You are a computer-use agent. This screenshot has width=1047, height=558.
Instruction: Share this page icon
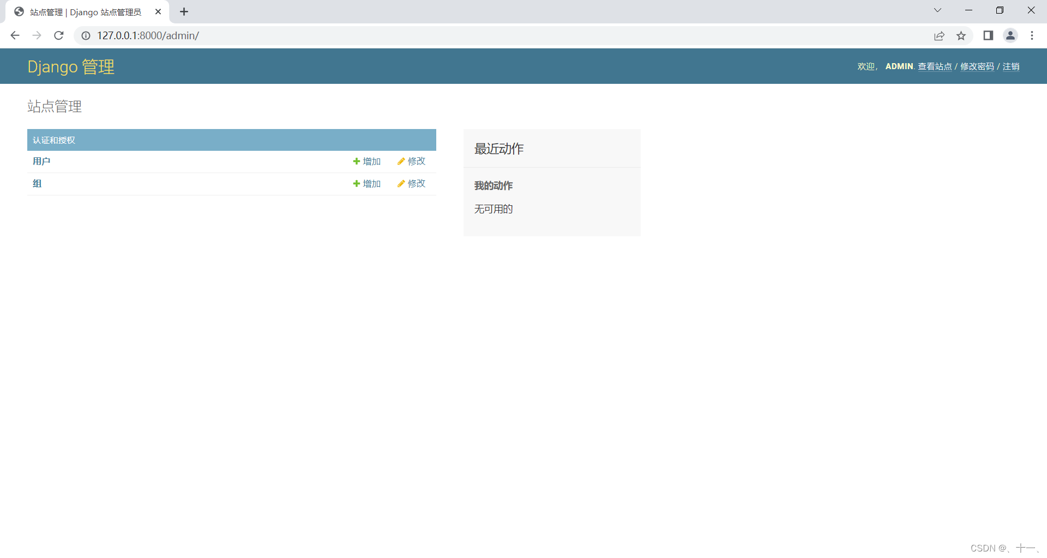[x=939, y=36]
